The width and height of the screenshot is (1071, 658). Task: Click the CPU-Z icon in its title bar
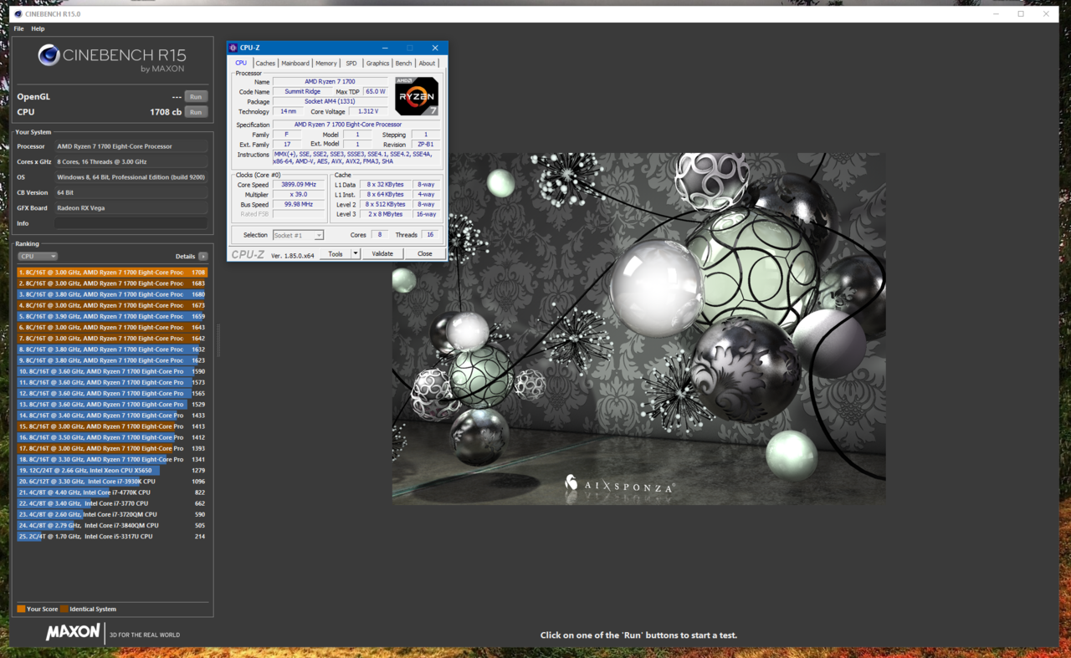click(x=233, y=48)
